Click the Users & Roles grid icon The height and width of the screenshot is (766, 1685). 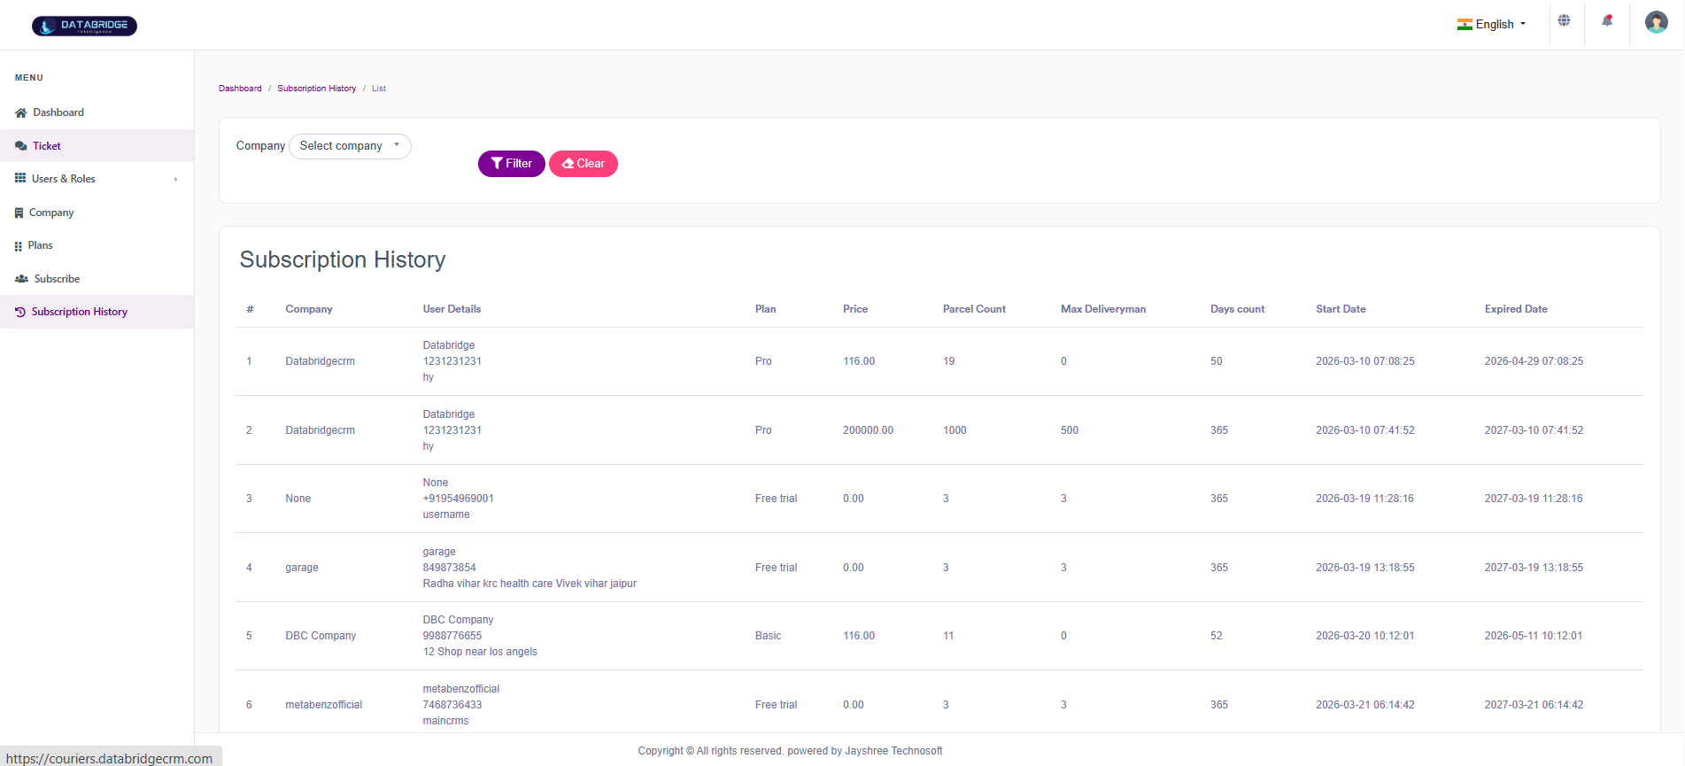[20, 178]
